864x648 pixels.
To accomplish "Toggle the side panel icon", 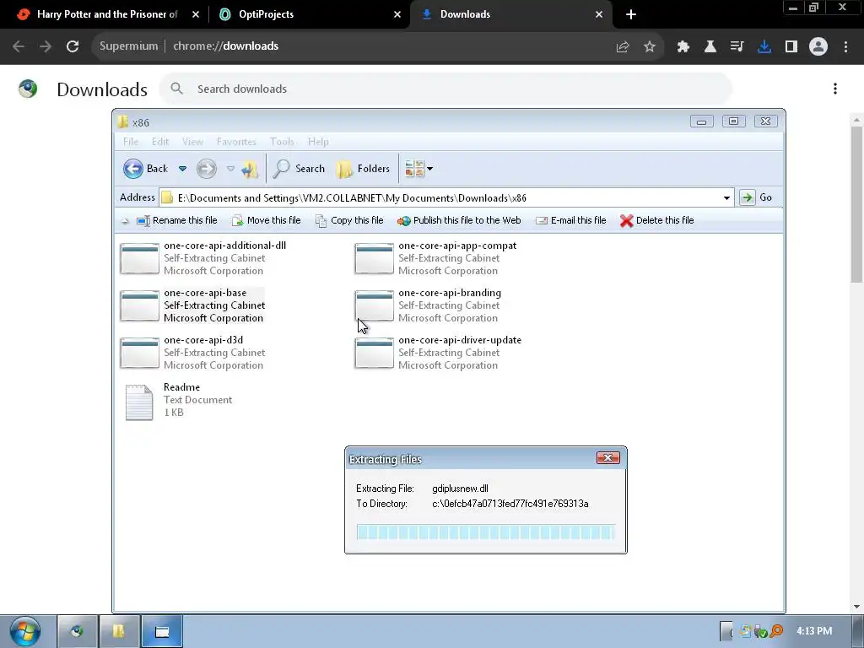I will tap(791, 47).
